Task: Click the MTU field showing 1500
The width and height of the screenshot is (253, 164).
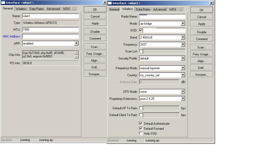Action: 50,30
